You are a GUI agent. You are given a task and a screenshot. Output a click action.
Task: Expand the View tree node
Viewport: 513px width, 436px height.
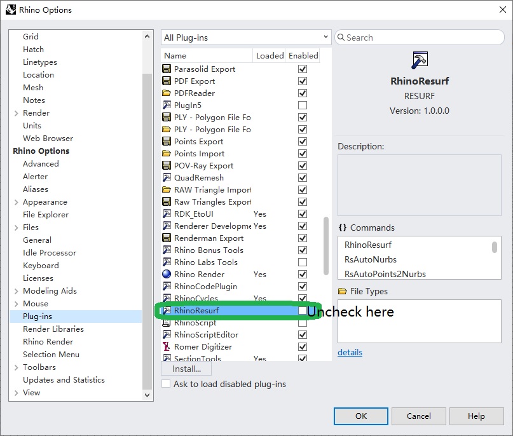click(x=17, y=393)
